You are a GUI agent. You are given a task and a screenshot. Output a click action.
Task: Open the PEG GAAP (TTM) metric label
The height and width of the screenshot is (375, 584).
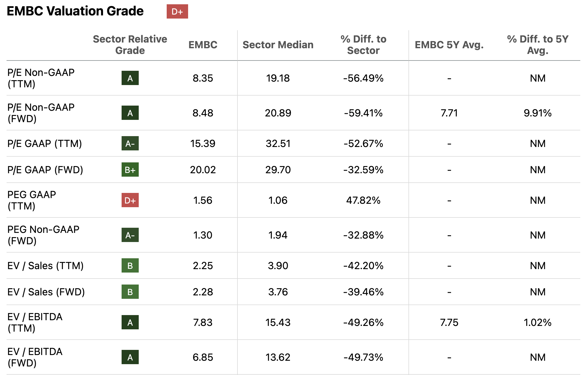(32, 200)
